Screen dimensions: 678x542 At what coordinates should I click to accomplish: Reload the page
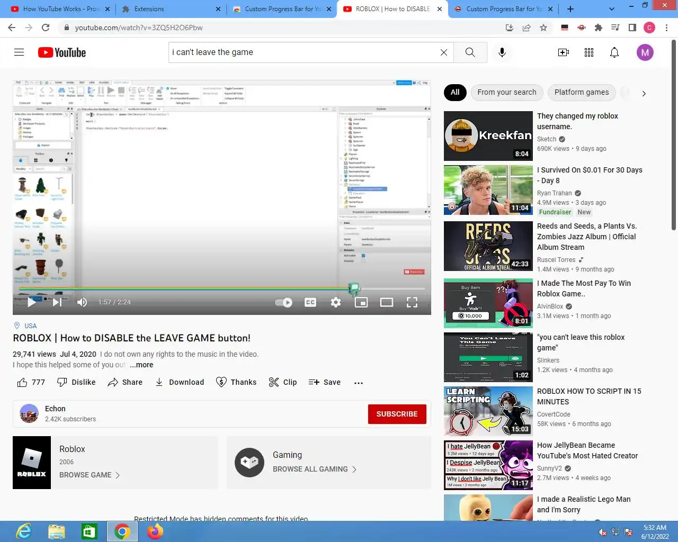[x=46, y=28]
